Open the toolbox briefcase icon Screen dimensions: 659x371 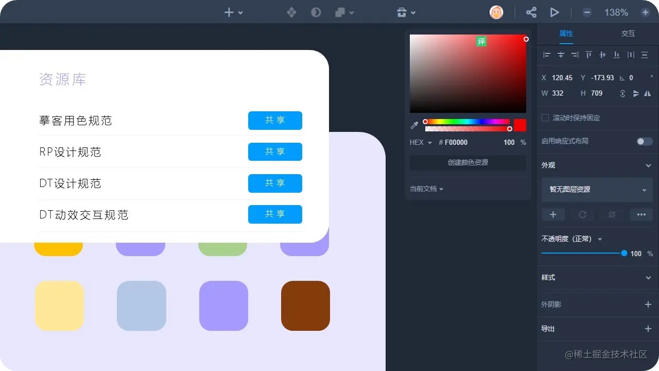(402, 12)
